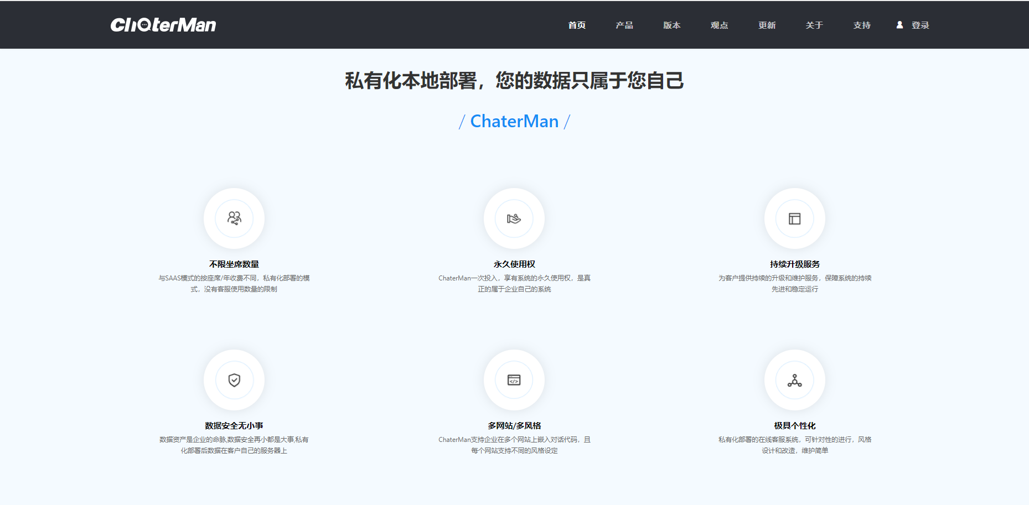This screenshot has width=1029, height=505.
Task: Go to the 版本 menu item
Action: pos(672,25)
